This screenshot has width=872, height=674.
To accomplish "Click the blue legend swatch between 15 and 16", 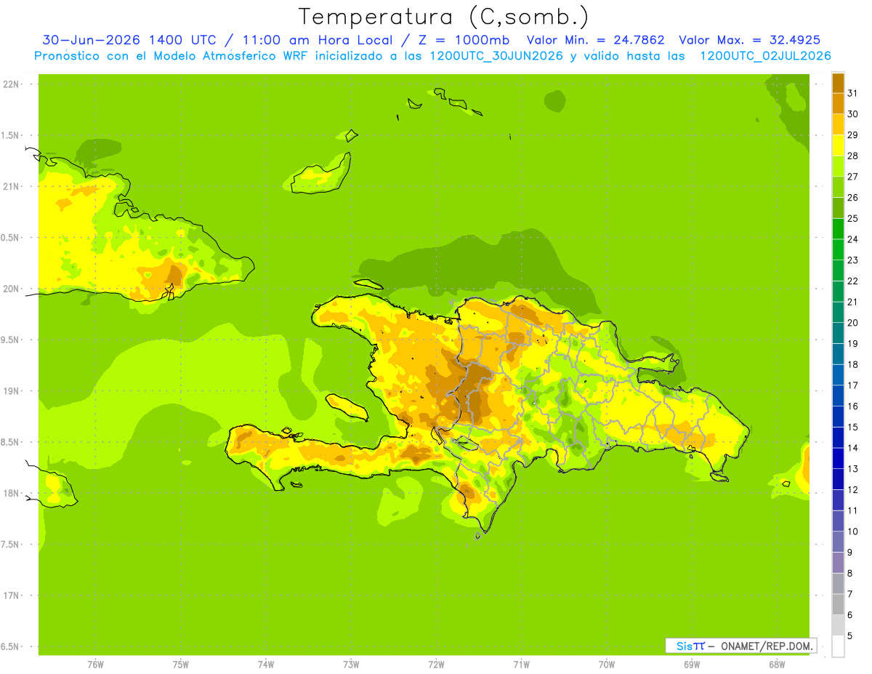I will click(838, 417).
